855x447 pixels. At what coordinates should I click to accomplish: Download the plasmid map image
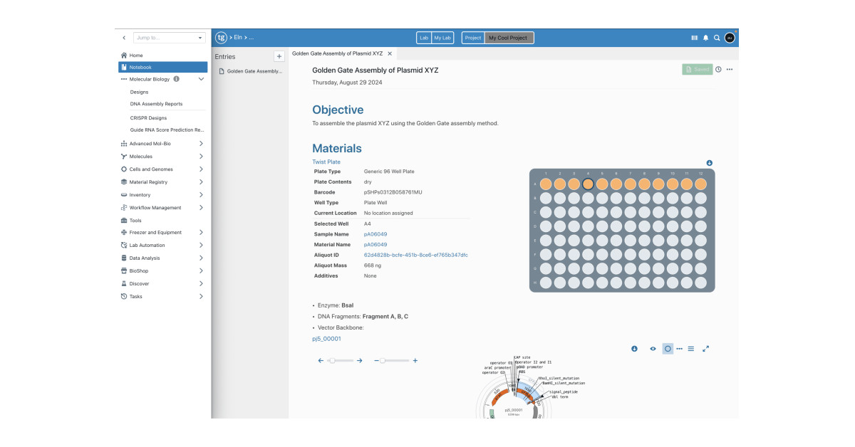tap(634, 348)
